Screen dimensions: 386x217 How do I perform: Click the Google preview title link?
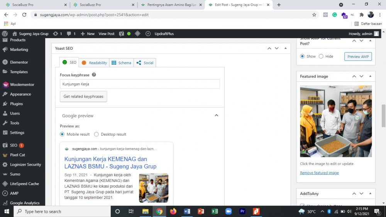click(x=110, y=163)
